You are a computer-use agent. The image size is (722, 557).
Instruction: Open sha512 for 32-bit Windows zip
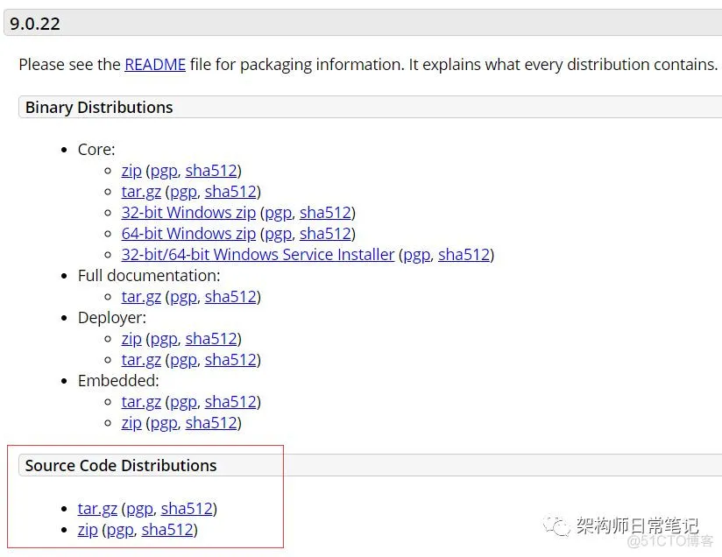pos(325,213)
